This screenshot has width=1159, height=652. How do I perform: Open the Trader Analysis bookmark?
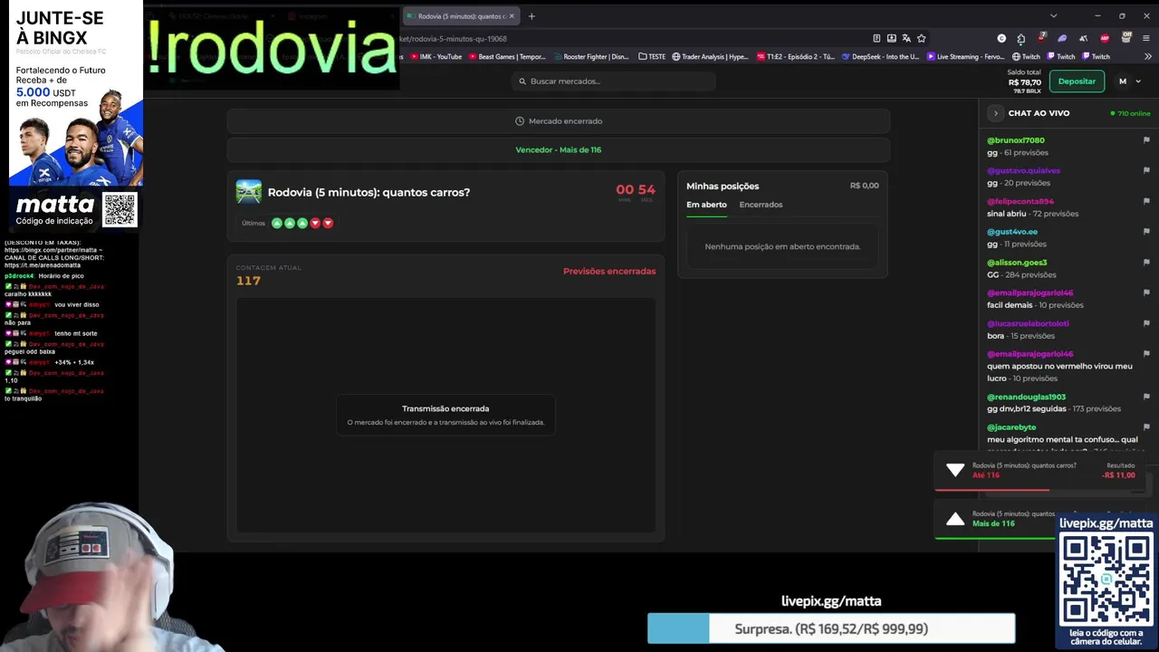click(x=710, y=56)
